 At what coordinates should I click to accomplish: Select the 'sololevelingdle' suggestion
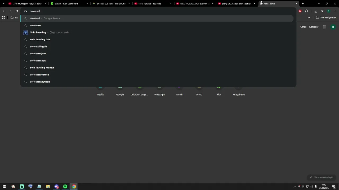tap(157, 46)
